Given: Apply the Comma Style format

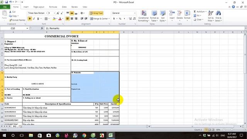Looking at the screenshot, I should [124, 19].
